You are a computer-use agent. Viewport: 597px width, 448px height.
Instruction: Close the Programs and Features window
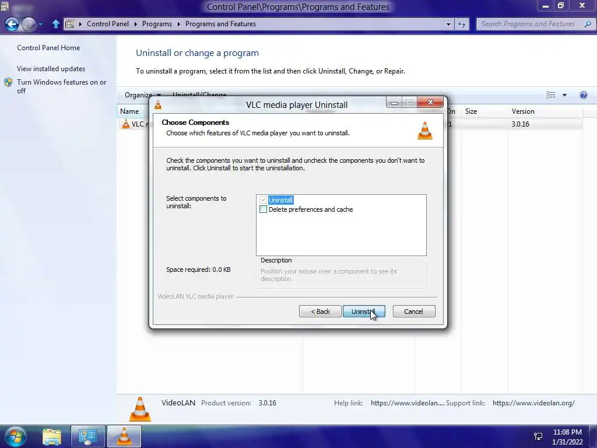[582, 6]
